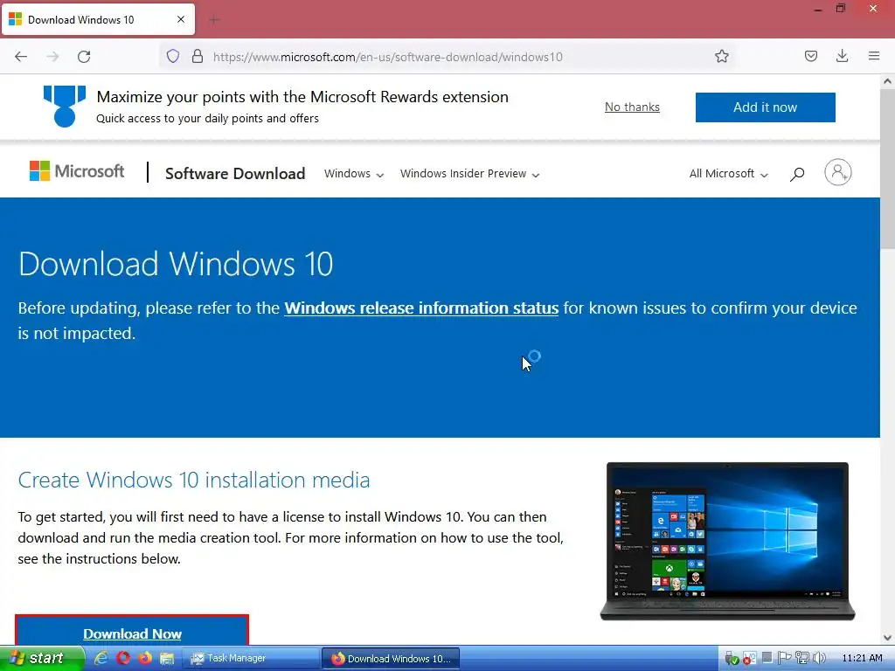Screen dimensions: 895x671
Task: Click the Windows 10 laptop image
Action: click(727, 541)
